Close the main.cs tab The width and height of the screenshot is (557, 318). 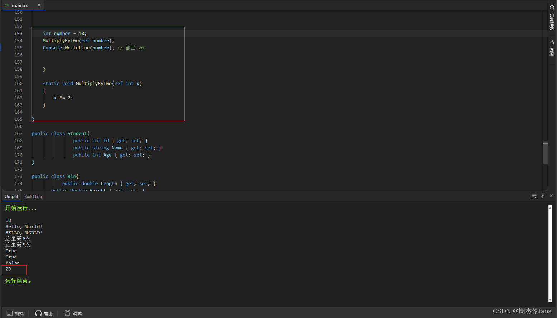click(39, 5)
